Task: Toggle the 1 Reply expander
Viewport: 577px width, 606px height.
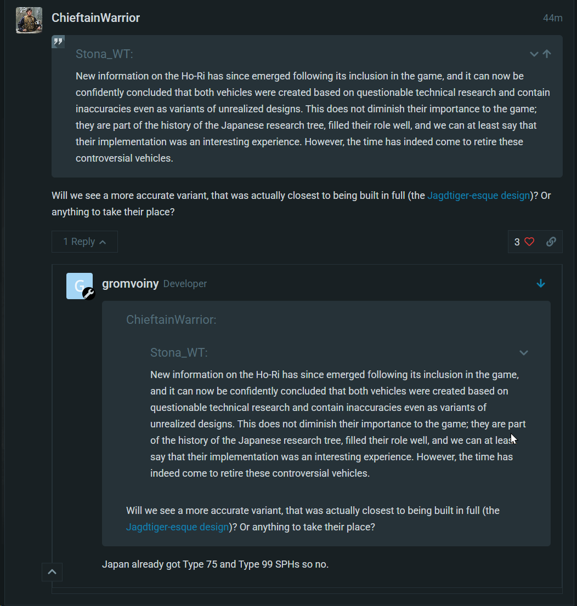Action: pos(85,242)
